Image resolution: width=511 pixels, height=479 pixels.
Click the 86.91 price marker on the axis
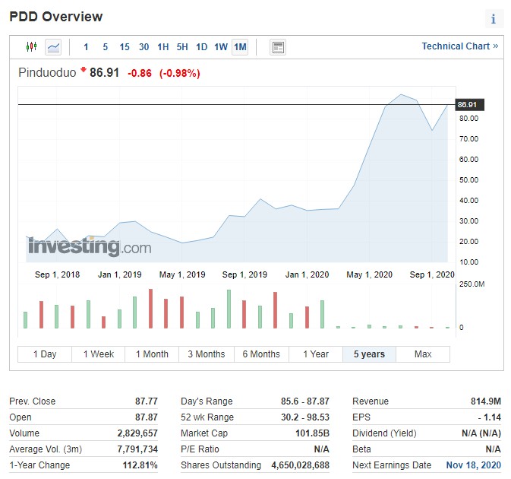pos(469,105)
